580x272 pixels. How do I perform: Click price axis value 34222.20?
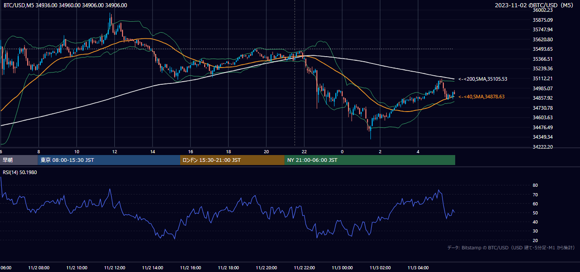click(x=543, y=147)
